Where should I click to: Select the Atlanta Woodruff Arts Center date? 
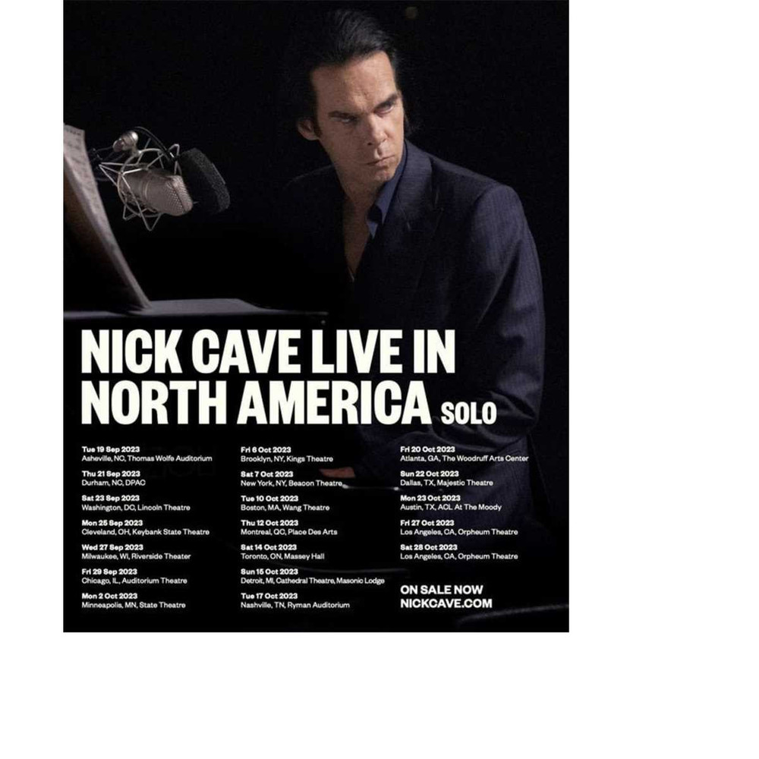[465, 454]
